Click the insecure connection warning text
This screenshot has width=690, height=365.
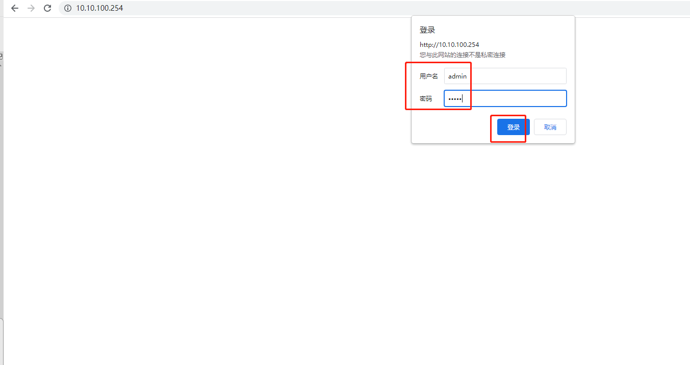pyautogui.click(x=463, y=55)
